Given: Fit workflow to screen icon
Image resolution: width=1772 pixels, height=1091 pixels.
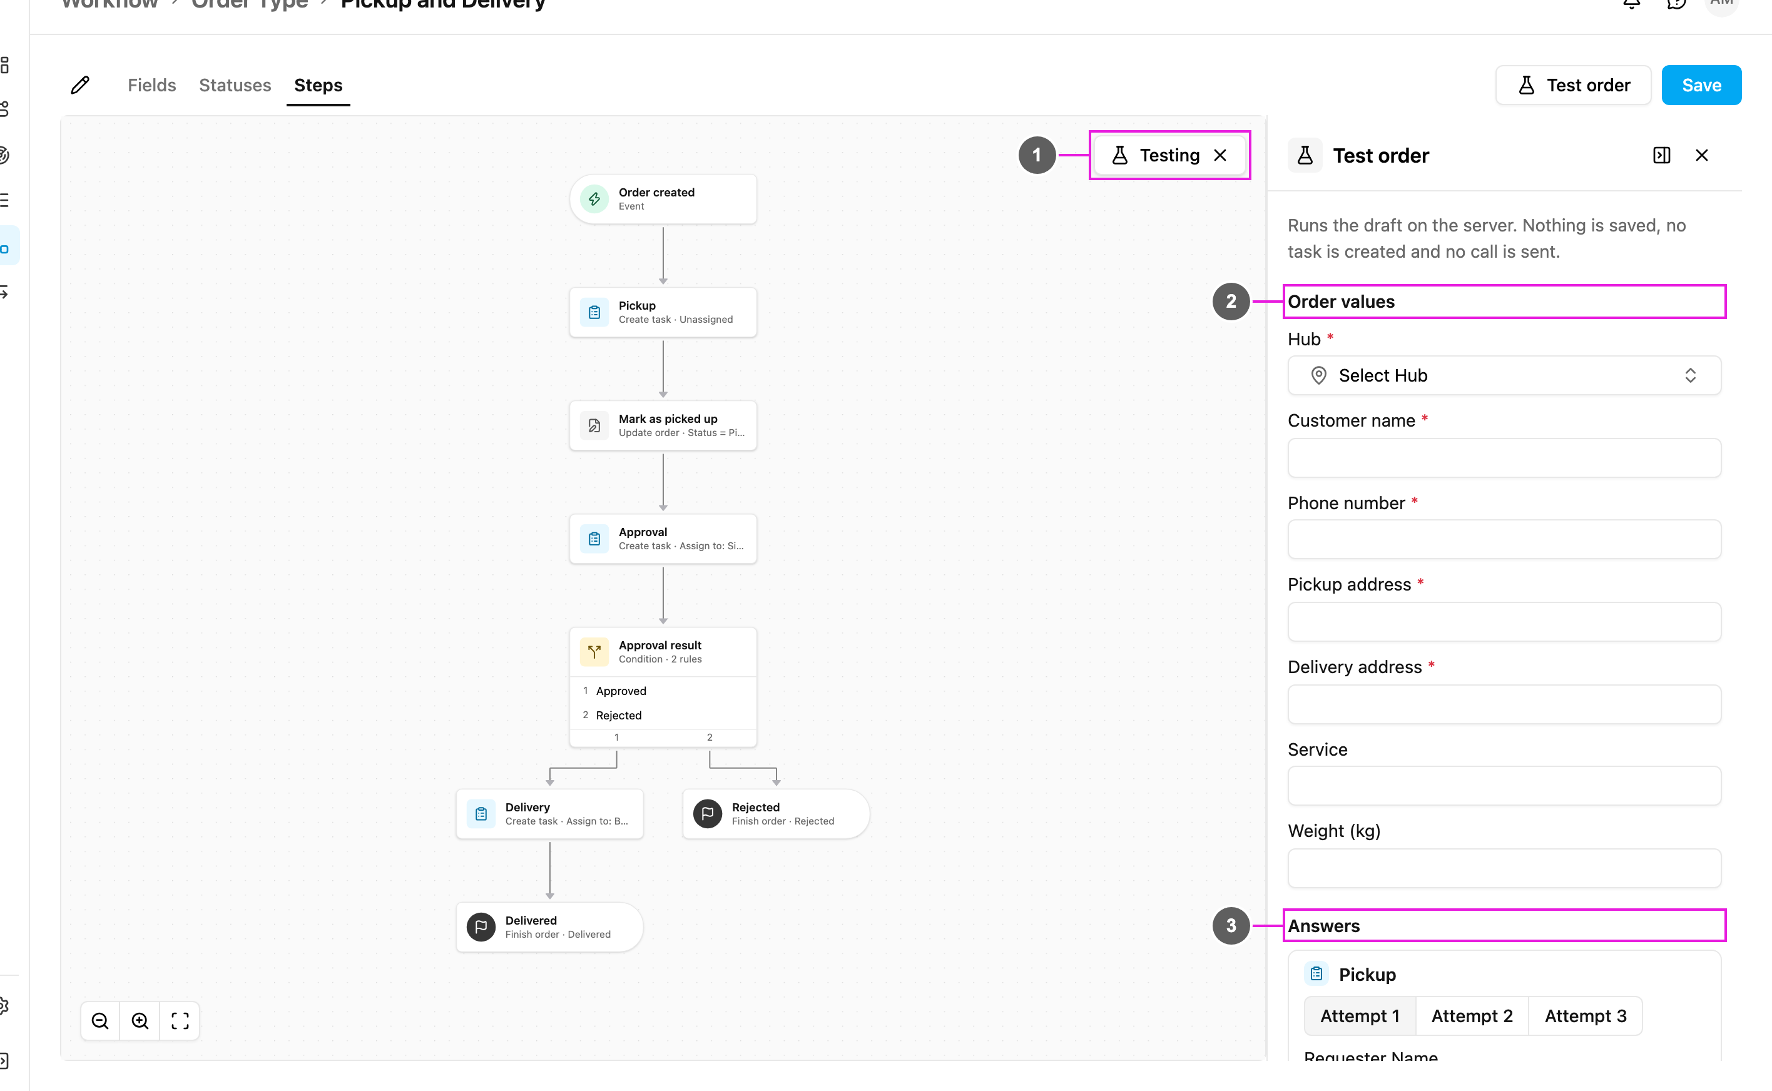Looking at the screenshot, I should click(x=180, y=1021).
